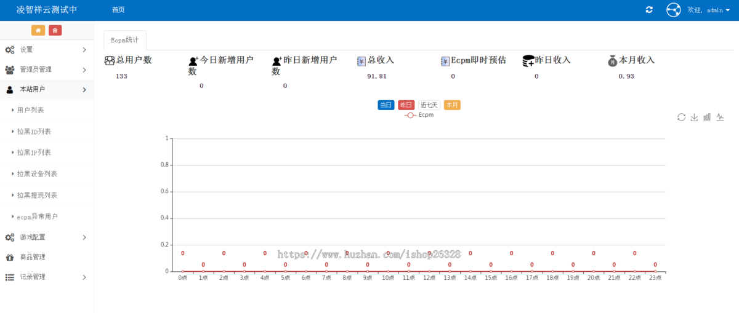Click the 凌智祥云测试中 site title
Image resolution: width=739 pixels, height=313 pixels.
click(x=47, y=10)
